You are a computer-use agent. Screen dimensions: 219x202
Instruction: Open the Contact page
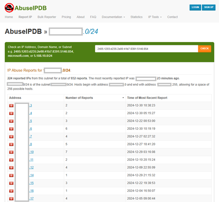pos(173,17)
